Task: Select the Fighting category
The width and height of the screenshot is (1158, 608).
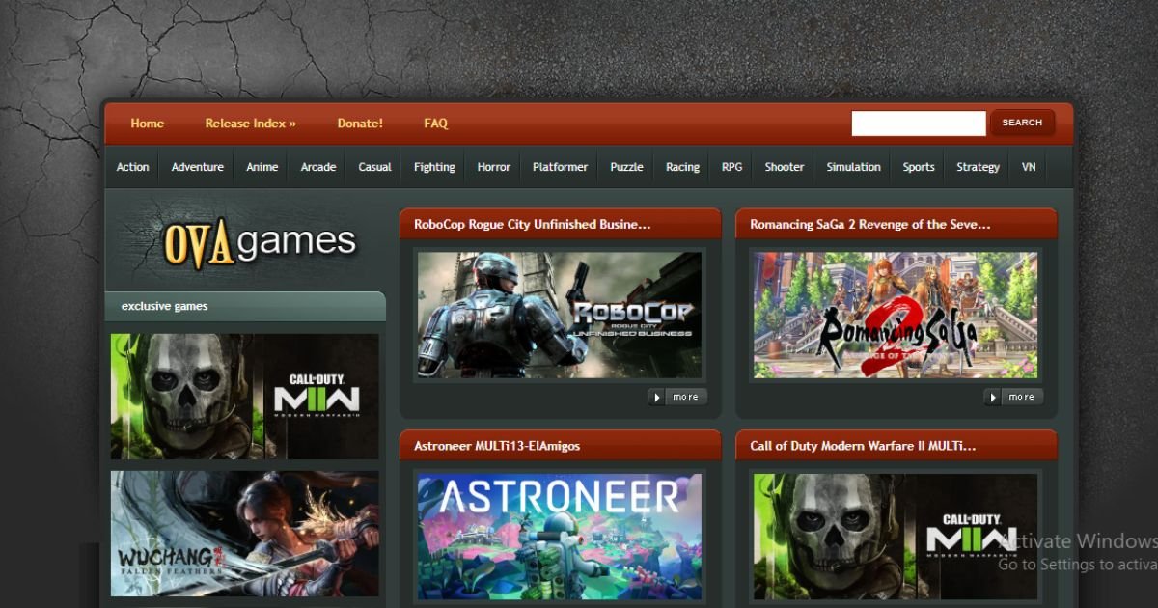Action: [x=434, y=167]
